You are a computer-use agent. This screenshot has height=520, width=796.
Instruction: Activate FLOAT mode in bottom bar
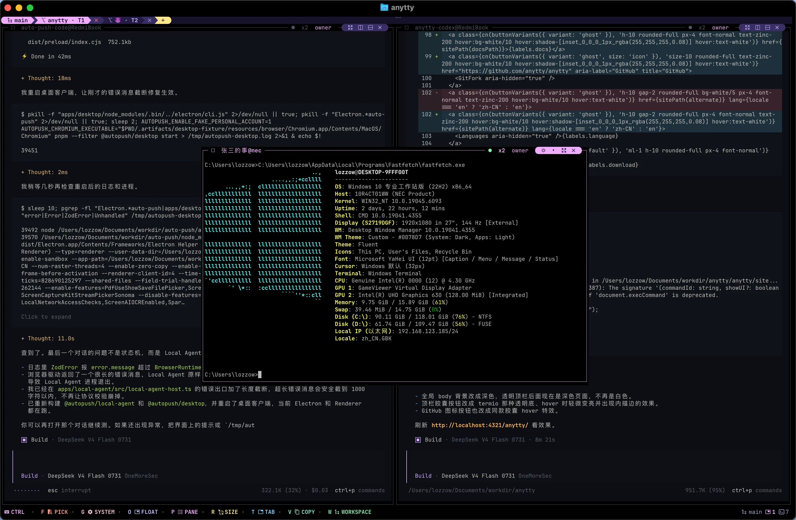coord(143,512)
